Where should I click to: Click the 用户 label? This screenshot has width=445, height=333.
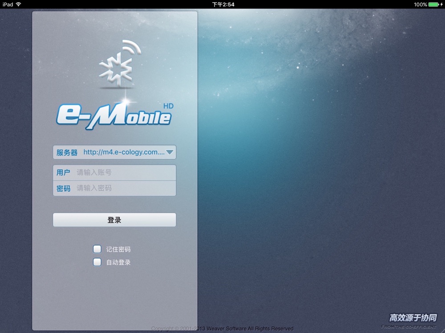63,172
